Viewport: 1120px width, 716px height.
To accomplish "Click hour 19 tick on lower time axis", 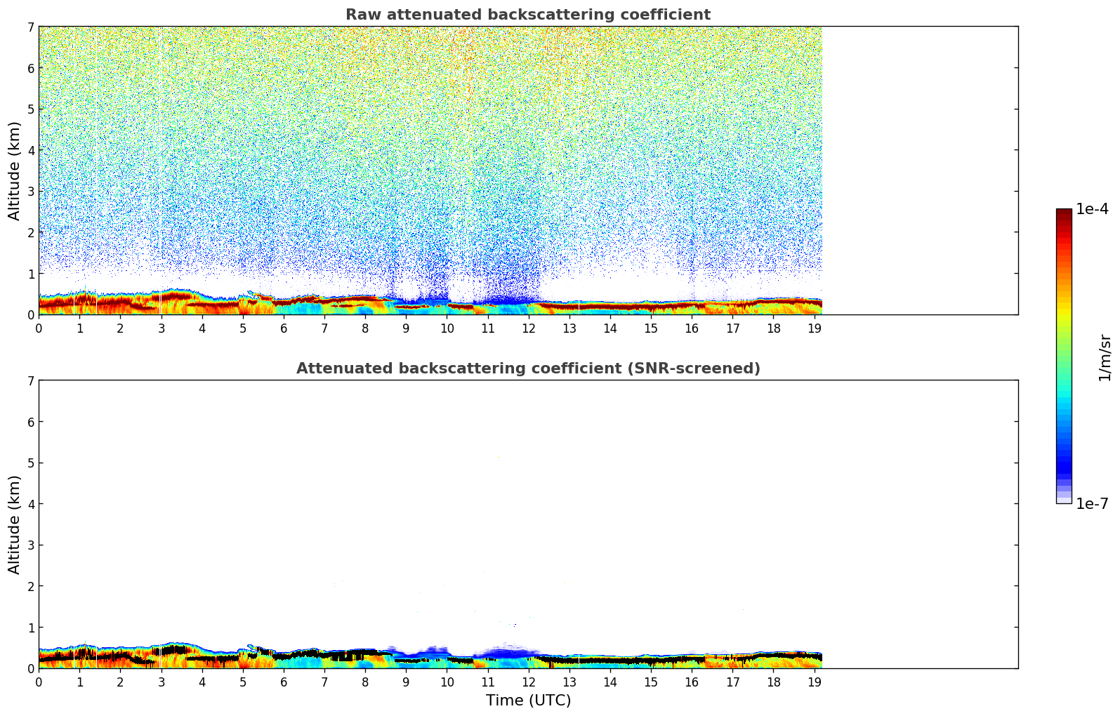I will (x=815, y=682).
